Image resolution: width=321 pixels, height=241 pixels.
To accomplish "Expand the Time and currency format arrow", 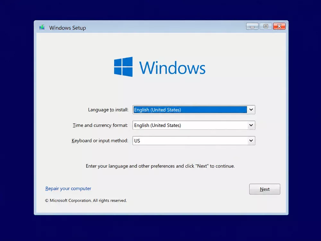I will (x=251, y=125).
